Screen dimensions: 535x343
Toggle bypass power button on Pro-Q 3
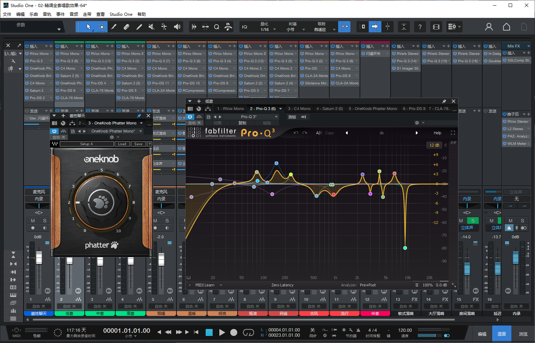[x=190, y=117]
